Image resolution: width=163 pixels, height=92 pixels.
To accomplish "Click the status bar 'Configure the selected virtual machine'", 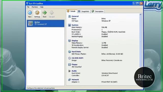I will pyautogui.click(x=40, y=88).
